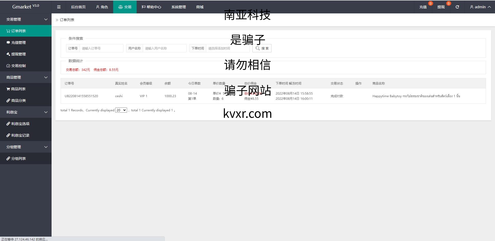Switch to the 角色 top menu
Viewport: 495px width, 241px height.
point(102,7)
